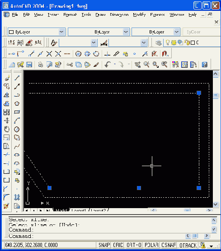
Task: Toggle OTRACK in status bar
Action: pyautogui.click(x=188, y=245)
